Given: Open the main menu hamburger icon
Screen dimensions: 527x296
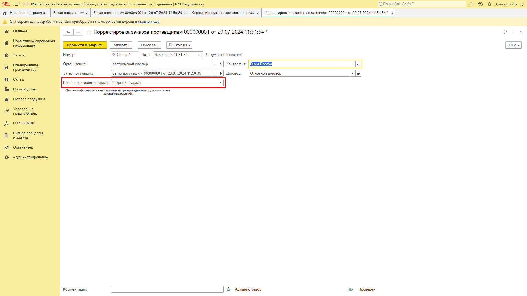Looking at the screenshot, I should (x=16, y=4).
